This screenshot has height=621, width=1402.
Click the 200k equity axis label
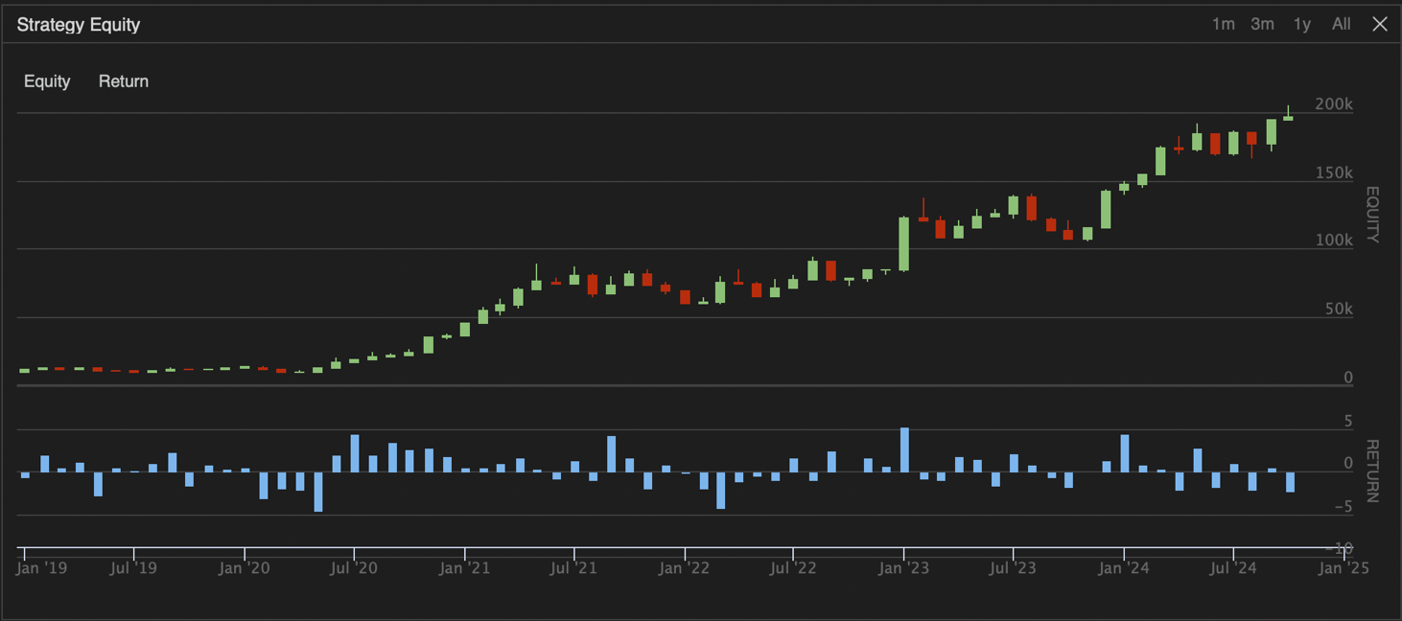1334,103
